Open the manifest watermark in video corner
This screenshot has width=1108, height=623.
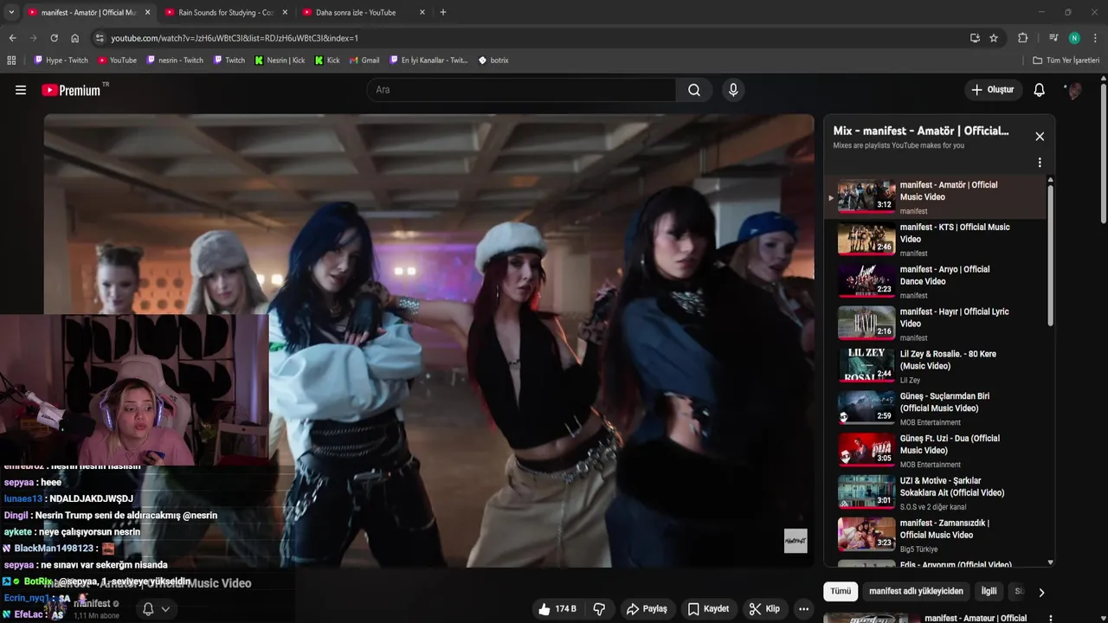click(796, 541)
